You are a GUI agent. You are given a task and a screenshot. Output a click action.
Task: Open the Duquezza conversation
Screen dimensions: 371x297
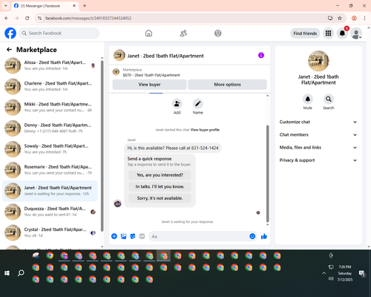coord(50,212)
